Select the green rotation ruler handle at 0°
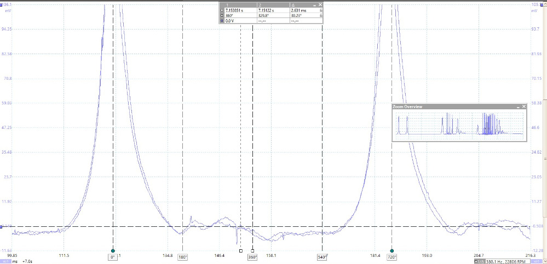 tap(113, 250)
